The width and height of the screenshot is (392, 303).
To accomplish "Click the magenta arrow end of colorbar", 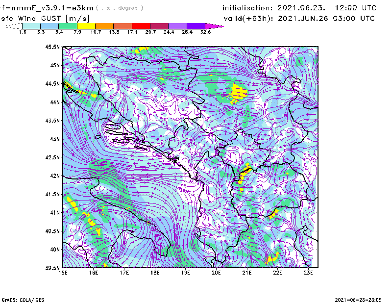I will point(214,26).
